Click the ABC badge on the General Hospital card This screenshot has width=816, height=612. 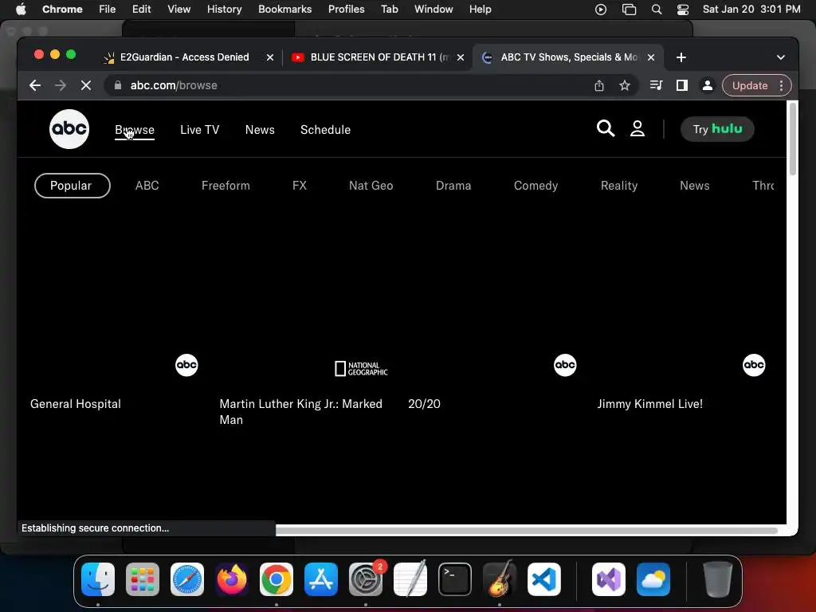click(x=186, y=365)
